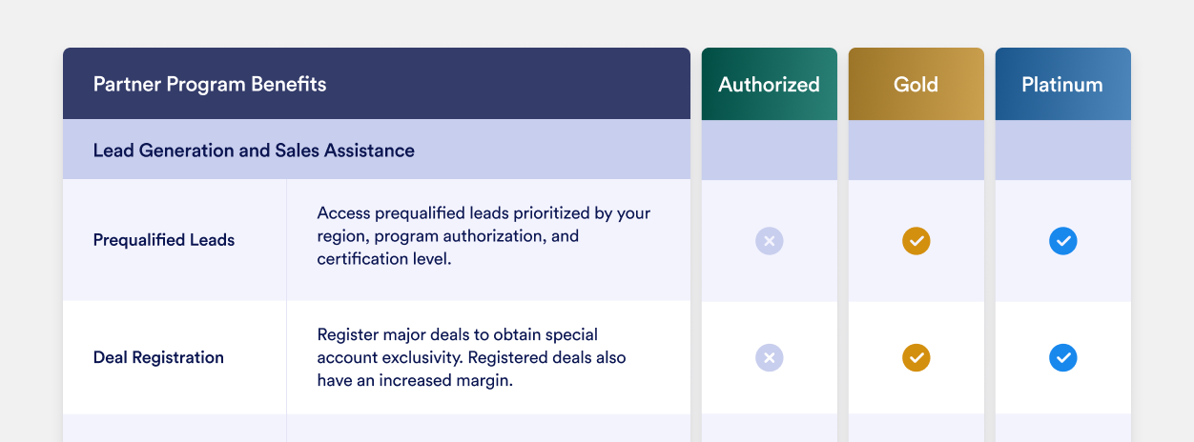Click Authorized cell in Lead Generation section row
This screenshot has height=442, width=1194.
pyautogui.click(x=770, y=151)
